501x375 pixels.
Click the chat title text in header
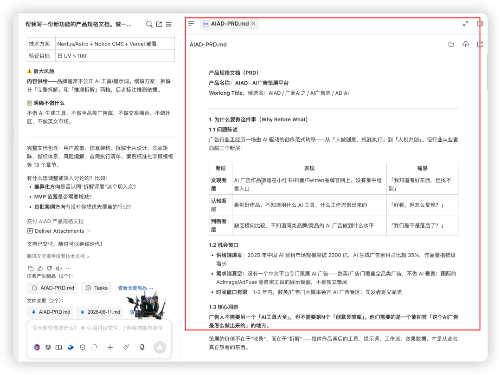(78, 24)
